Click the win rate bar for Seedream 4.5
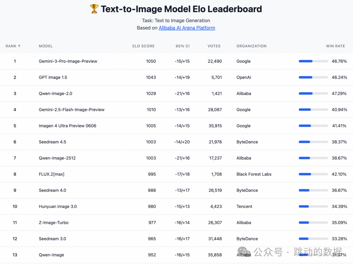This screenshot has height=266, width=353. pos(313,142)
